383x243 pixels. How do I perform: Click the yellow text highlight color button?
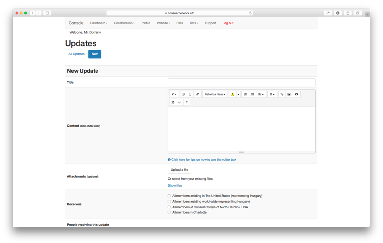(x=232, y=94)
